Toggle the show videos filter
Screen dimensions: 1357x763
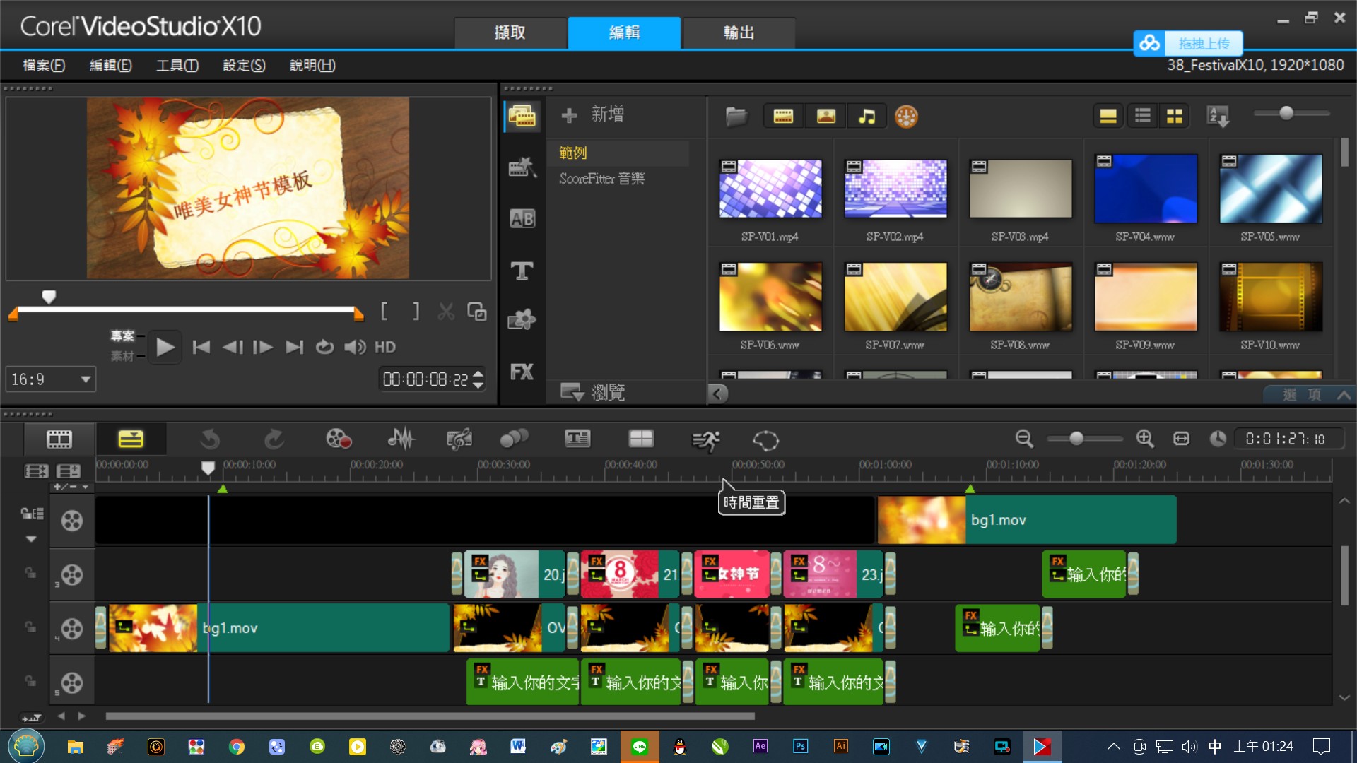coord(783,117)
